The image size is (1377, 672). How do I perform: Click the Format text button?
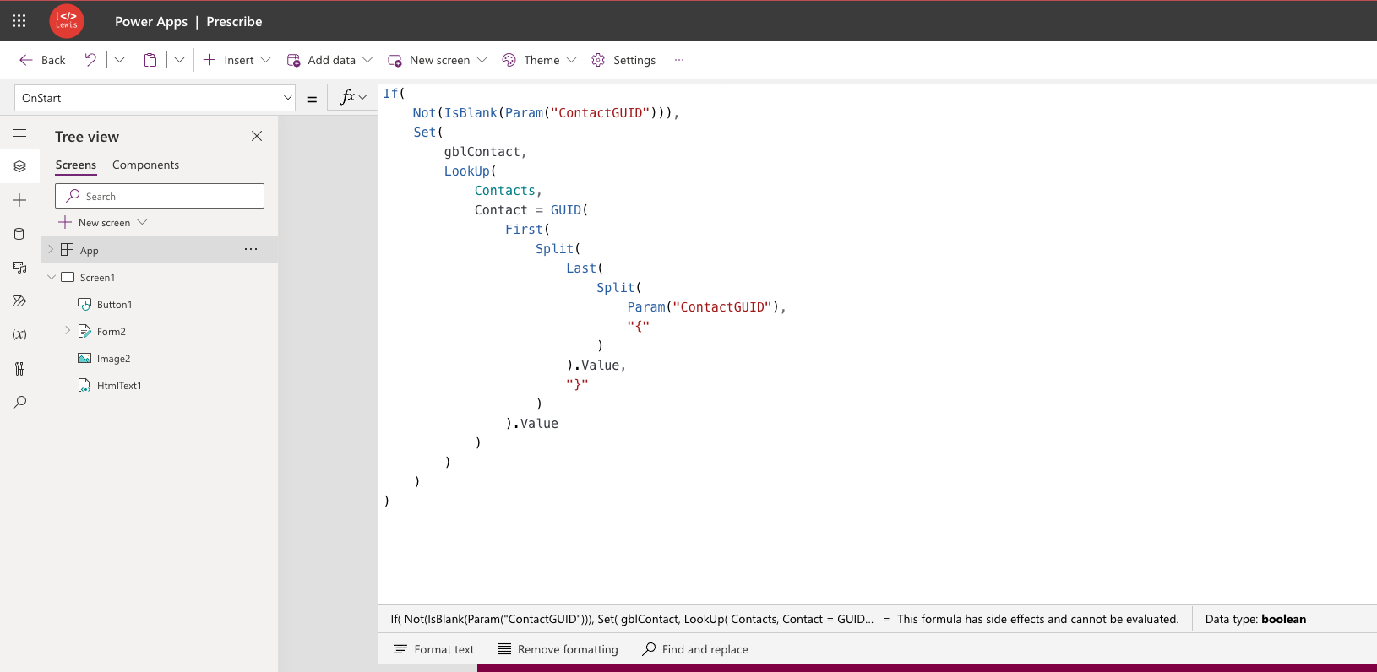point(433,649)
